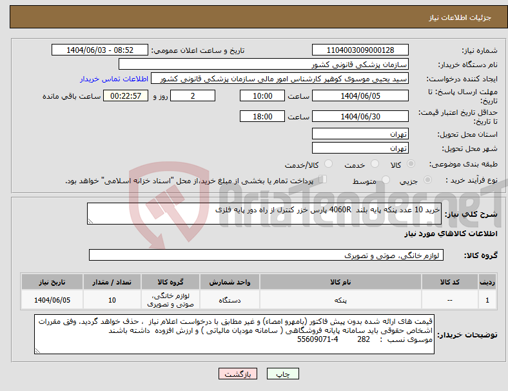Click the remaining time 00:22:57 field
508x391 pixels.
point(126,96)
